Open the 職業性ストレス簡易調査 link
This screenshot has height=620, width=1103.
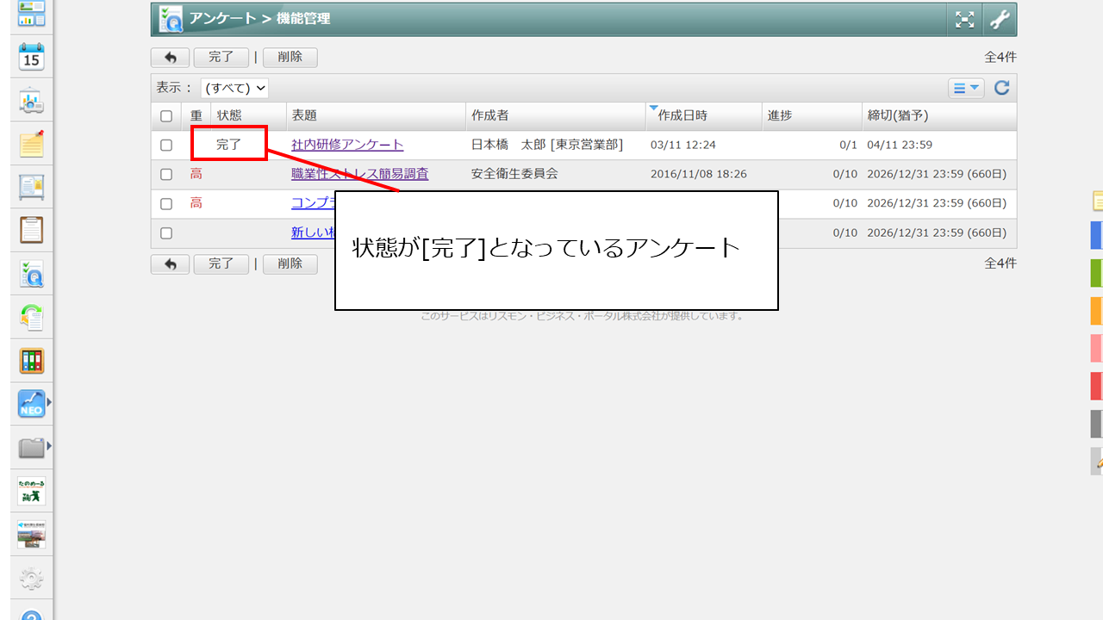[x=360, y=174]
